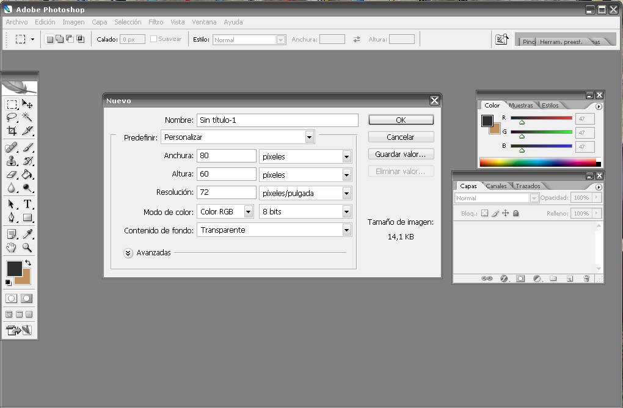Switch to the Canales tab
Screen dimensions: 623x408
pos(496,186)
